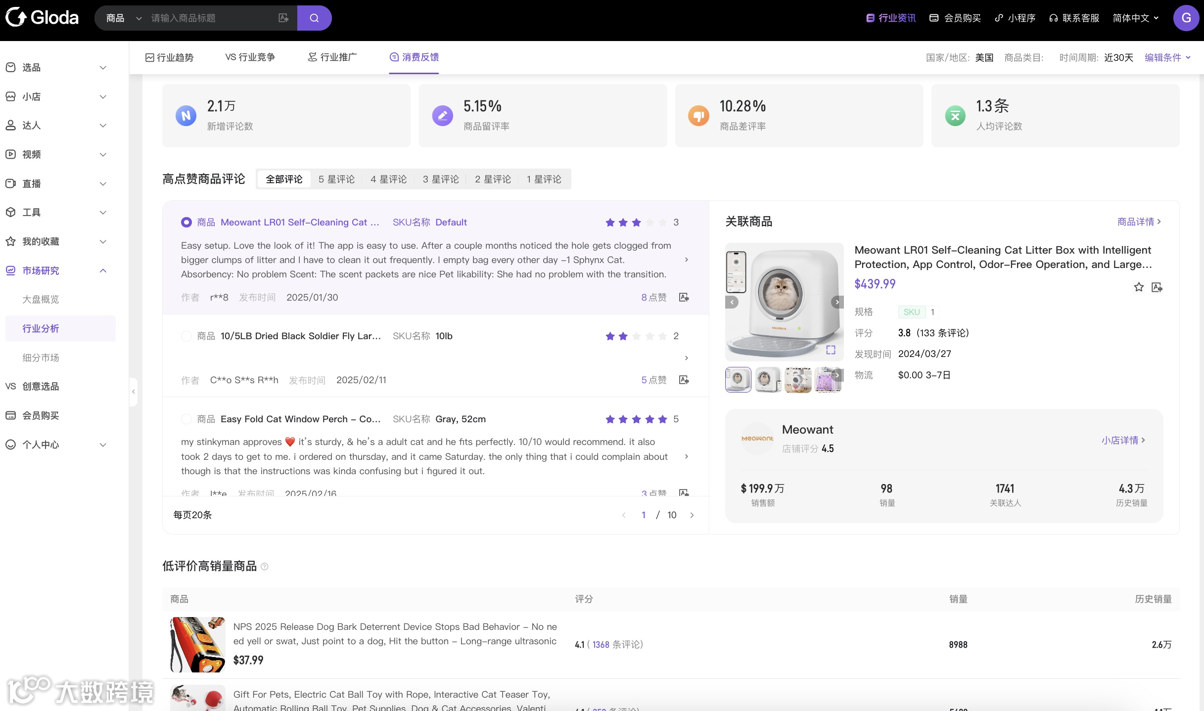Image resolution: width=1204 pixels, height=711 pixels.
Task: Star-favorite the Meowant LR01 product
Action: [x=1139, y=287]
